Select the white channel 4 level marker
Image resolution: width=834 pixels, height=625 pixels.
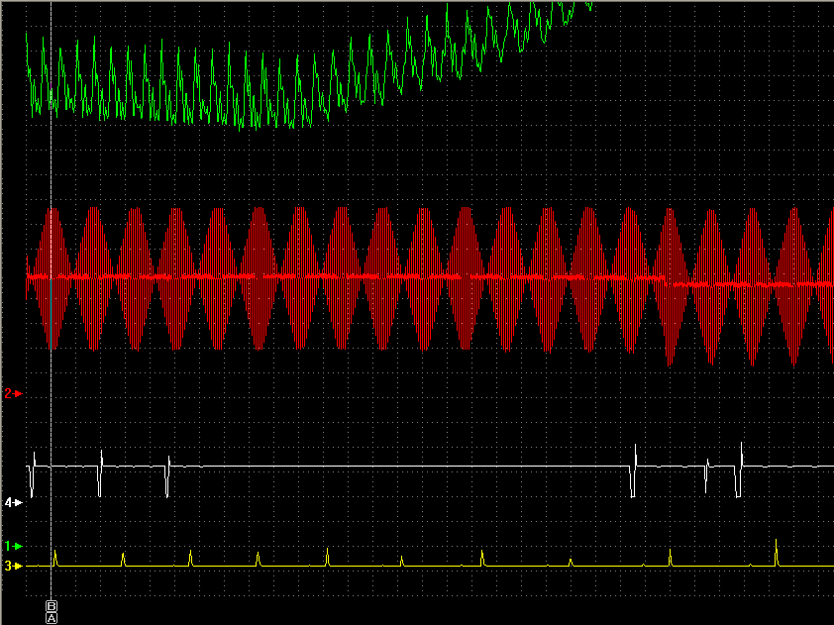tap(13, 503)
